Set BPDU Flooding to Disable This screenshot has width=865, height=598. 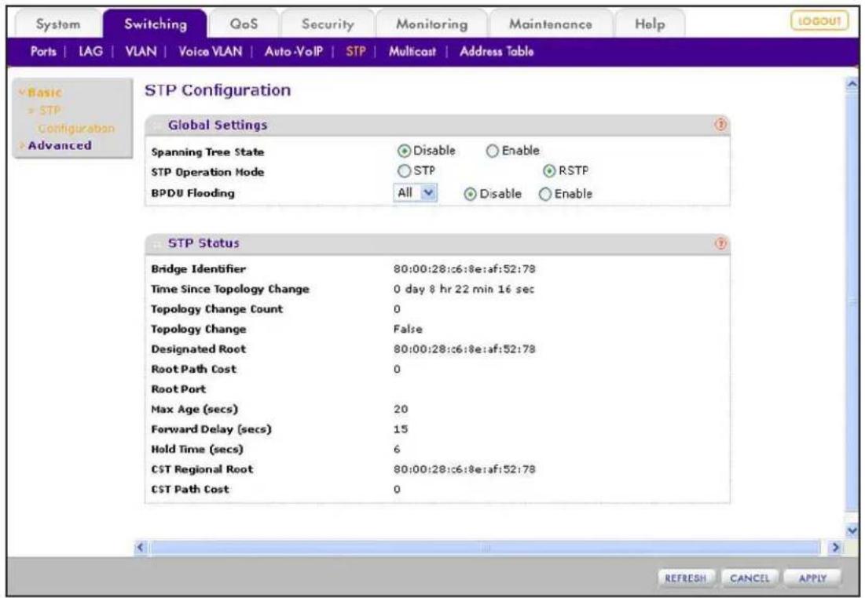click(470, 194)
